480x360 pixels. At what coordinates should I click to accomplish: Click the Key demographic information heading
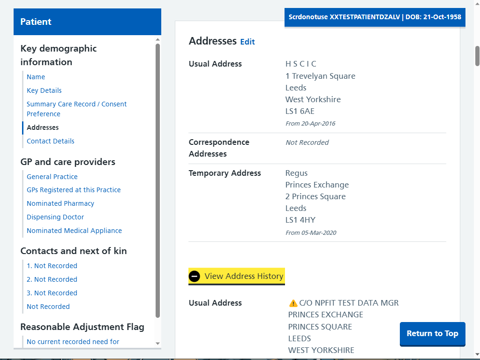click(59, 55)
